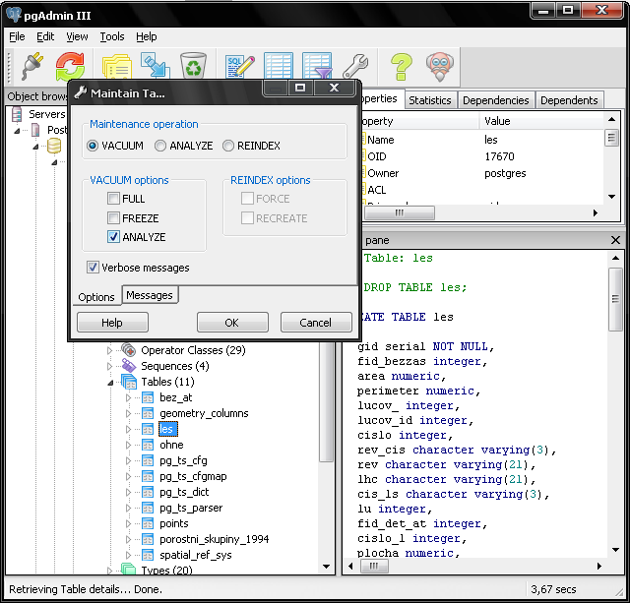
Task: Expand the Sequences node
Action: [x=109, y=366]
